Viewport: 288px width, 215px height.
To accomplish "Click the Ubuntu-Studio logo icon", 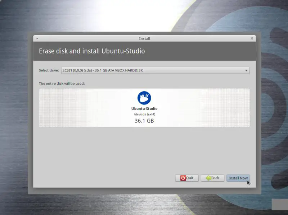I will point(144,98).
